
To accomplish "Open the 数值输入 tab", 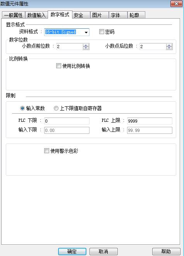I will tap(36, 15).
